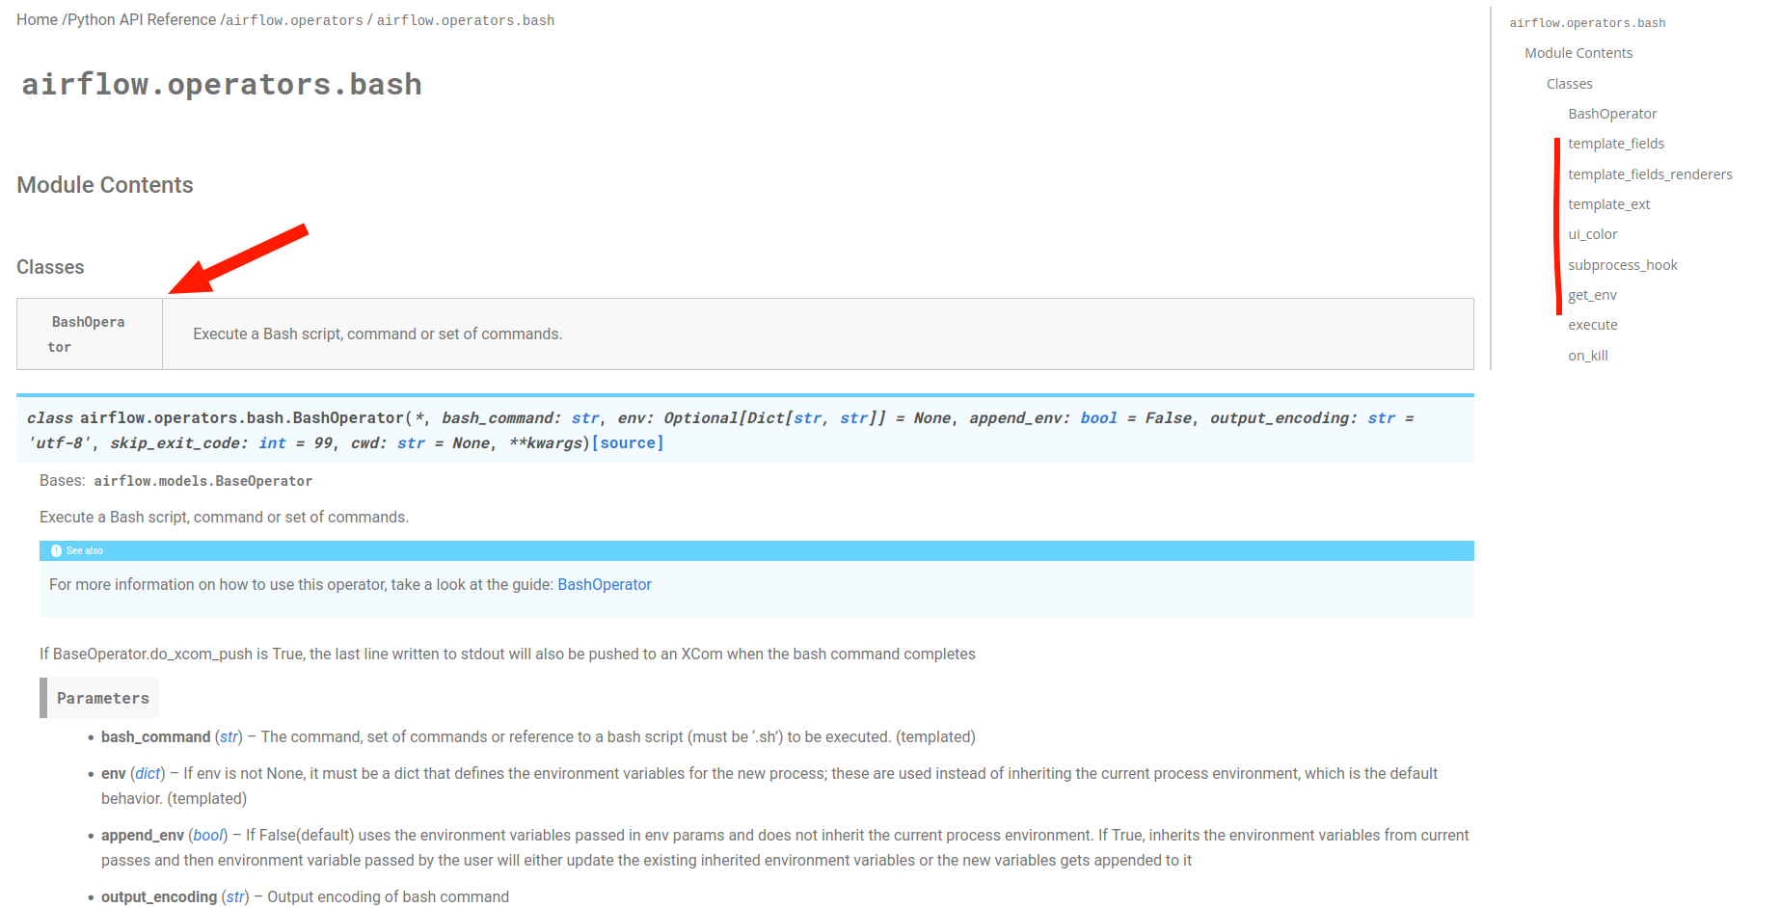Image resolution: width=1780 pixels, height=908 pixels.
Task: Open the Python API Reference breadcrumb
Action: coord(142,20)
